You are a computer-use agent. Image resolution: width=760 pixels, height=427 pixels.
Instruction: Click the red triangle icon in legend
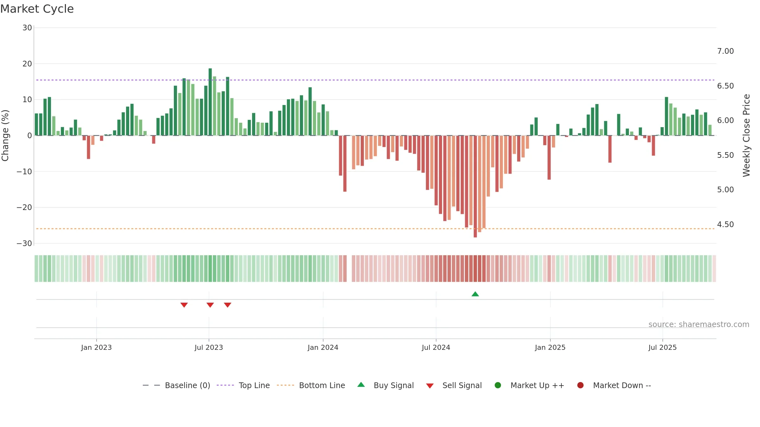click(x=430, y=386)
